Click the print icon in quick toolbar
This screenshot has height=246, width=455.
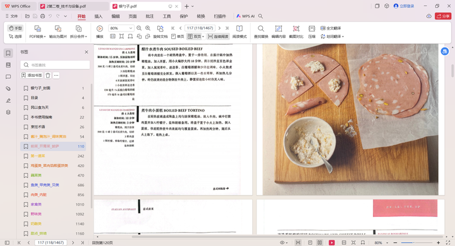coord(43,16)
